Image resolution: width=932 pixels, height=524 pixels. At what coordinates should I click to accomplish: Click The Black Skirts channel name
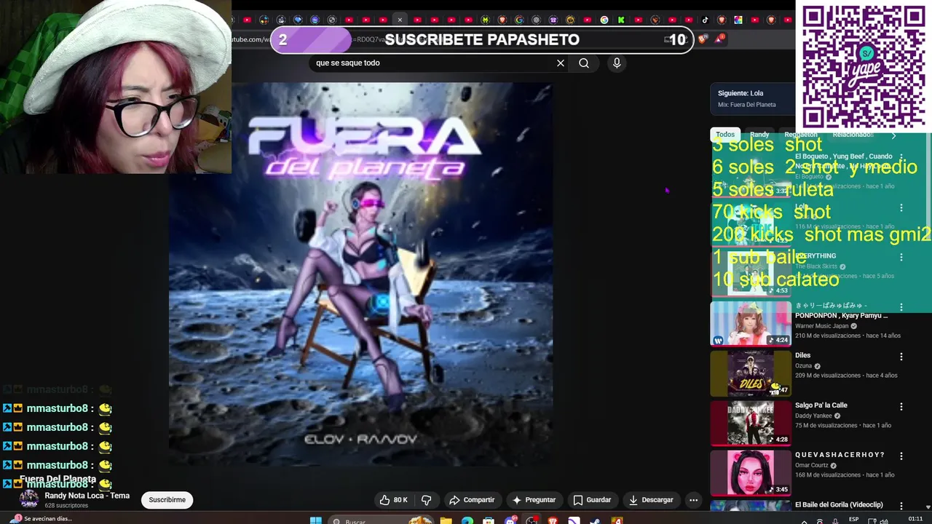[x=816, y=266]
